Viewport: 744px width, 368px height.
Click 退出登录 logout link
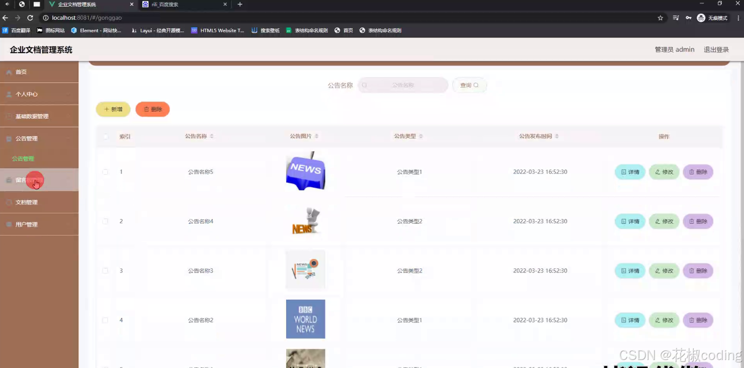point(716,49)
